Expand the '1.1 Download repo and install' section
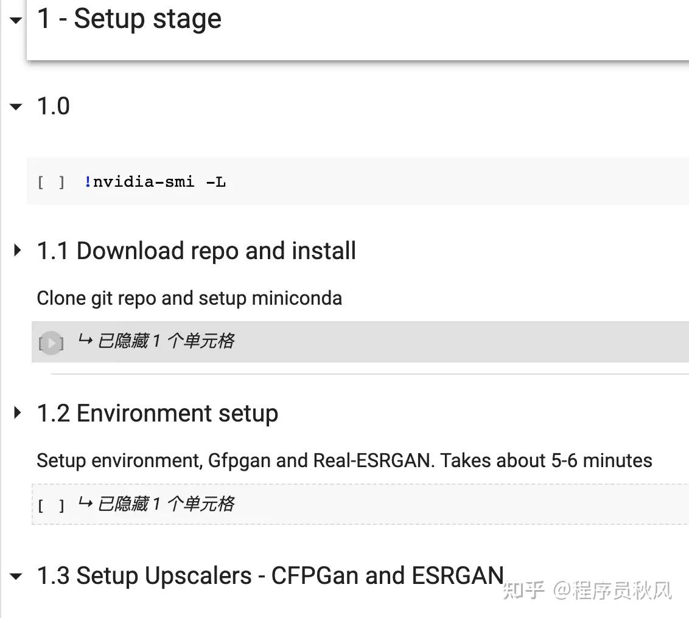This screenshot has width=689, height=618. pyautogui.click(x=16, y=250)
